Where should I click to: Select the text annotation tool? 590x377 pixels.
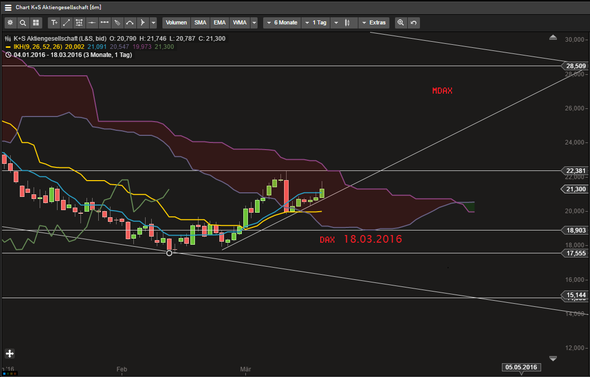[54, 22]
